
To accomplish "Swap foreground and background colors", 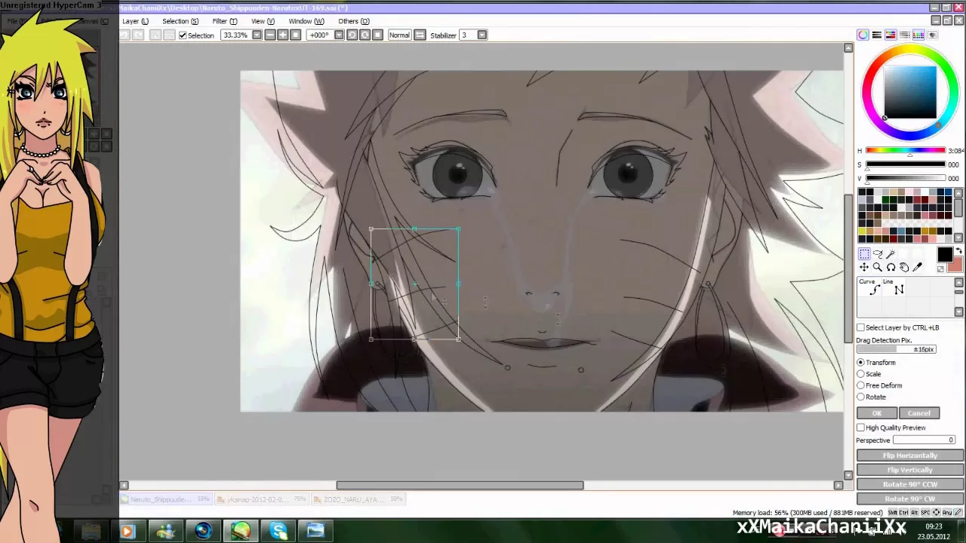I will [x=959, y=250].
